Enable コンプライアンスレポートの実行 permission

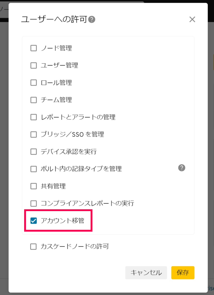[x=33, y=203]
